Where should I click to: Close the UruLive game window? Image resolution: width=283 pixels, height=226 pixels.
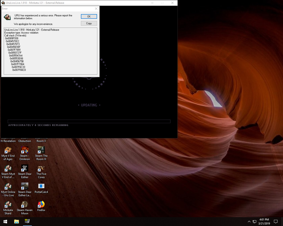172,3
